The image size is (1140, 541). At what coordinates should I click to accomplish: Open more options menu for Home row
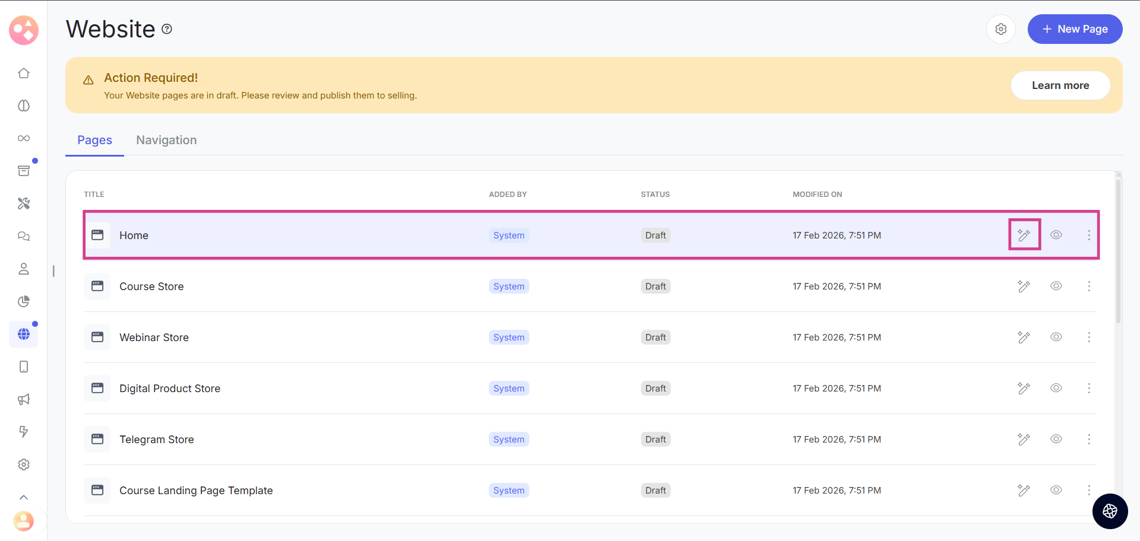coord(1089,235)
